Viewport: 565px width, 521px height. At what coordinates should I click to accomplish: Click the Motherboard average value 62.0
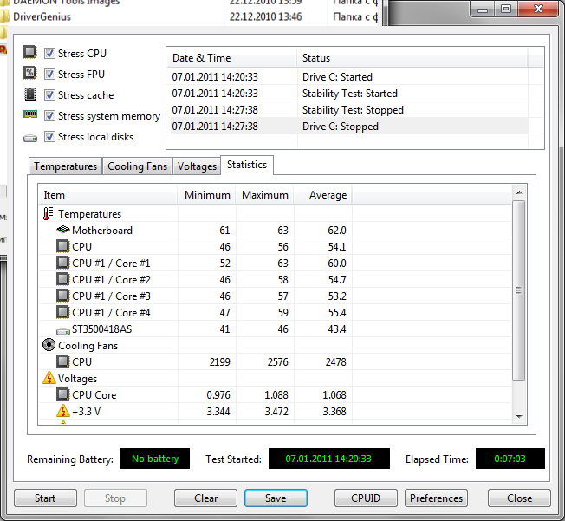point(337,230)
